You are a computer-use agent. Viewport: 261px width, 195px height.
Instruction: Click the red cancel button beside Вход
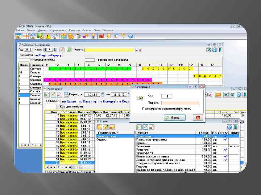pos(198,118)
